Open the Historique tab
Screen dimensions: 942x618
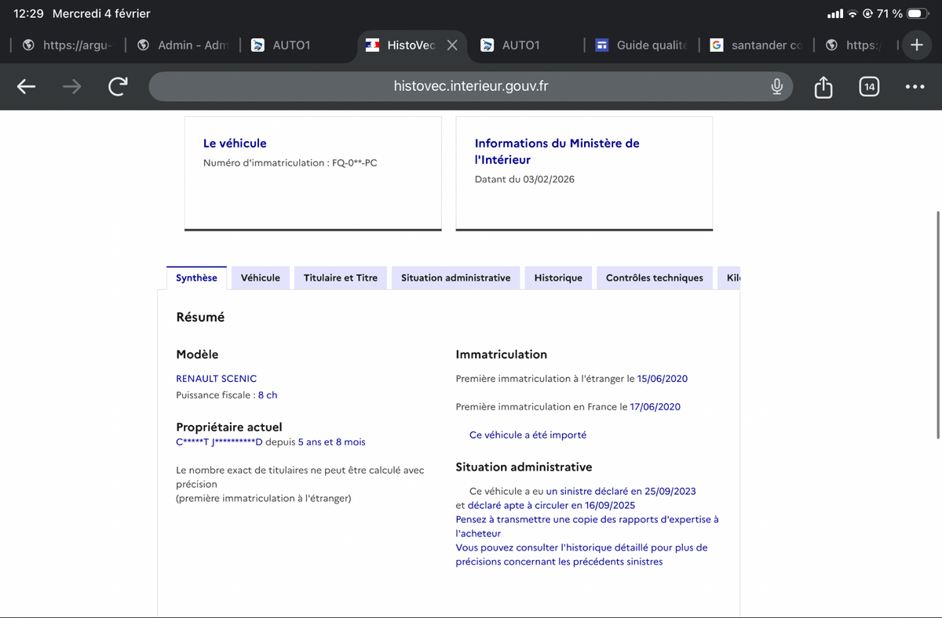tap(557, 277)
